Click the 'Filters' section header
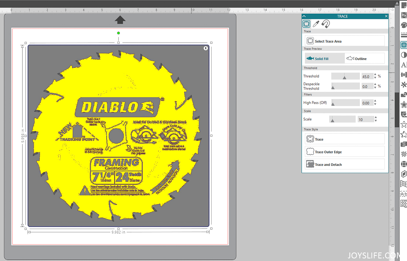The height and width of the screenshot is (261, 407). point(308,94)
